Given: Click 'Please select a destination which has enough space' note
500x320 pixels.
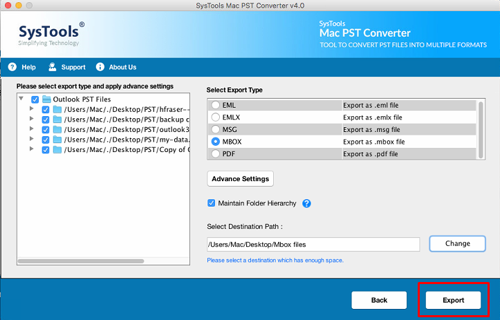Looking at the screenshot, I should click(275, 261).
